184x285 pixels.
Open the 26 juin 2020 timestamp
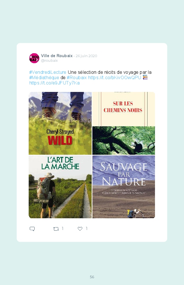(86, 56)
